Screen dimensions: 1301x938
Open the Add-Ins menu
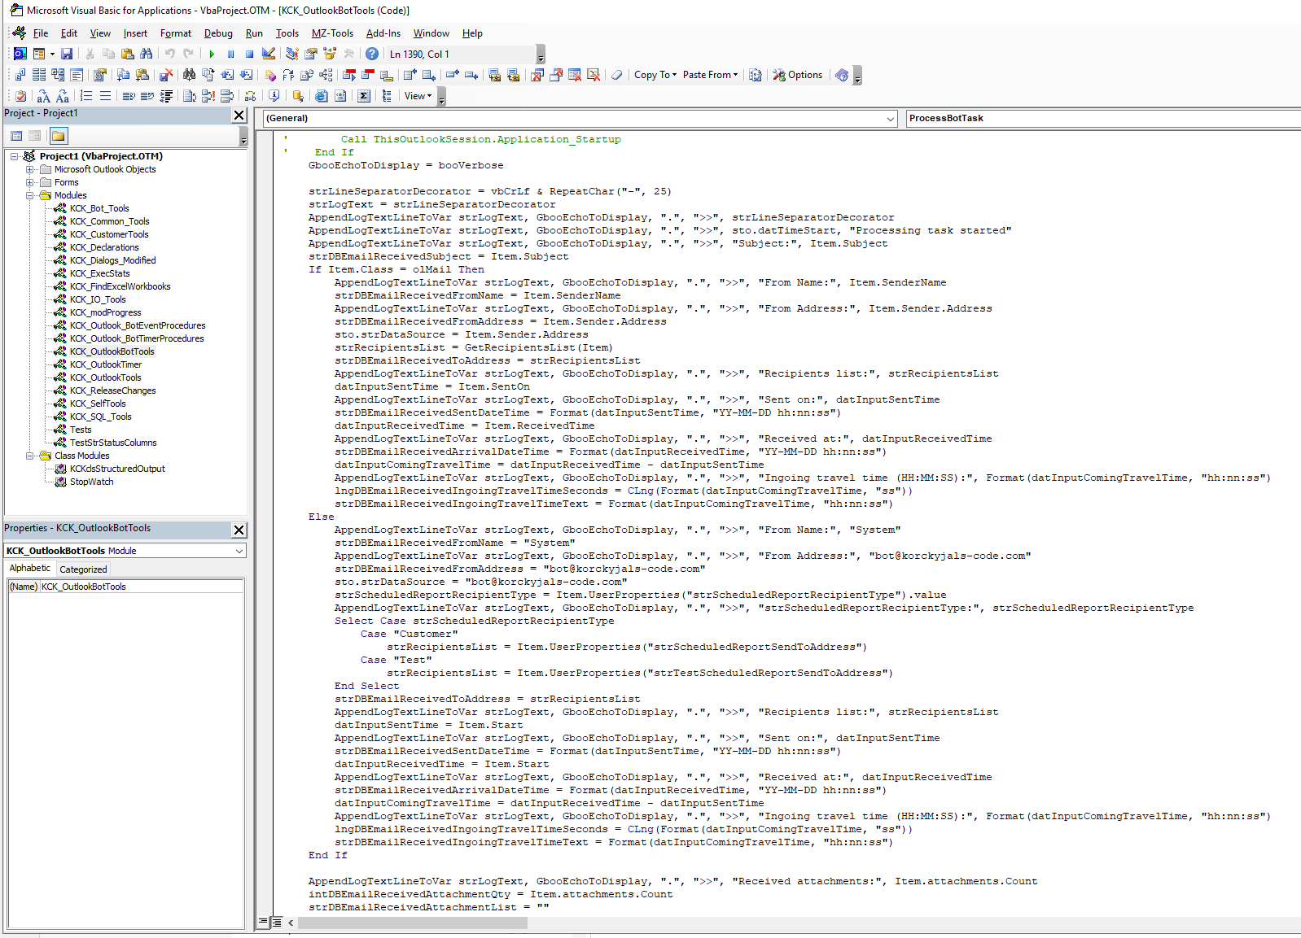coord(383,33)
